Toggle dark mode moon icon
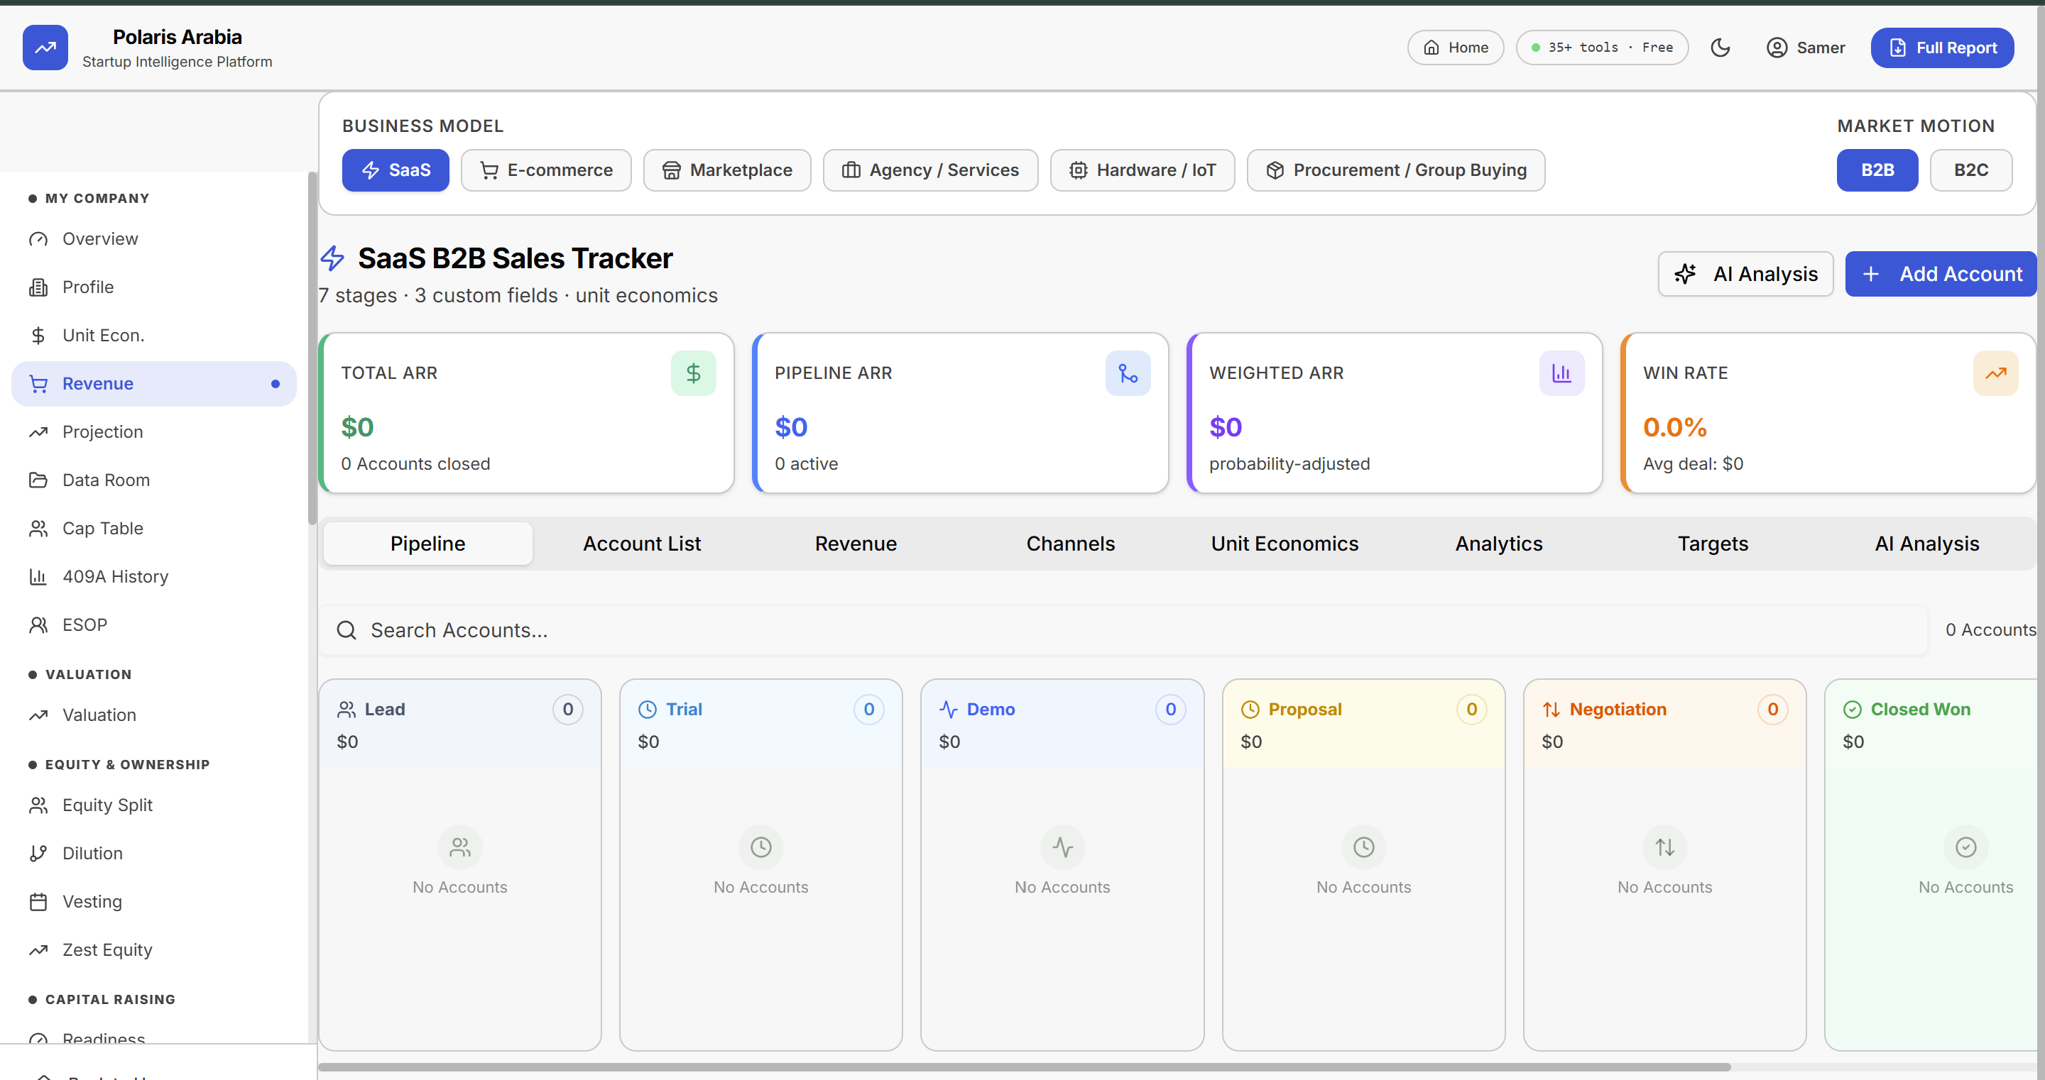Image resolution: width=2045 pixels, height=1080 pixels. click(x=1720, y=48)
